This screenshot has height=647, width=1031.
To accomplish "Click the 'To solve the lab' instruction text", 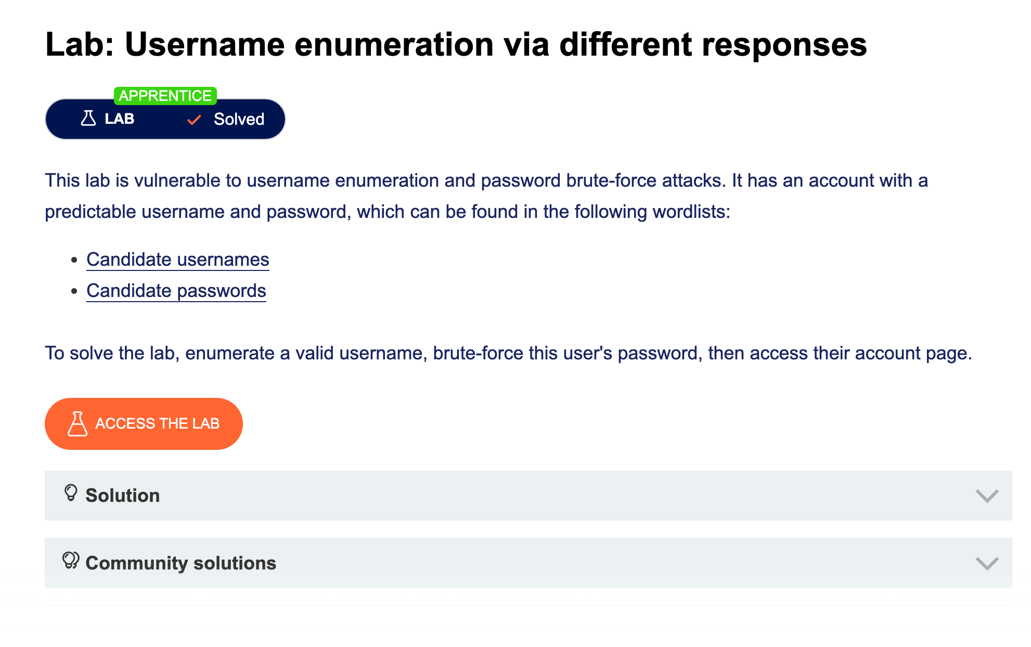I will (508, 353).
